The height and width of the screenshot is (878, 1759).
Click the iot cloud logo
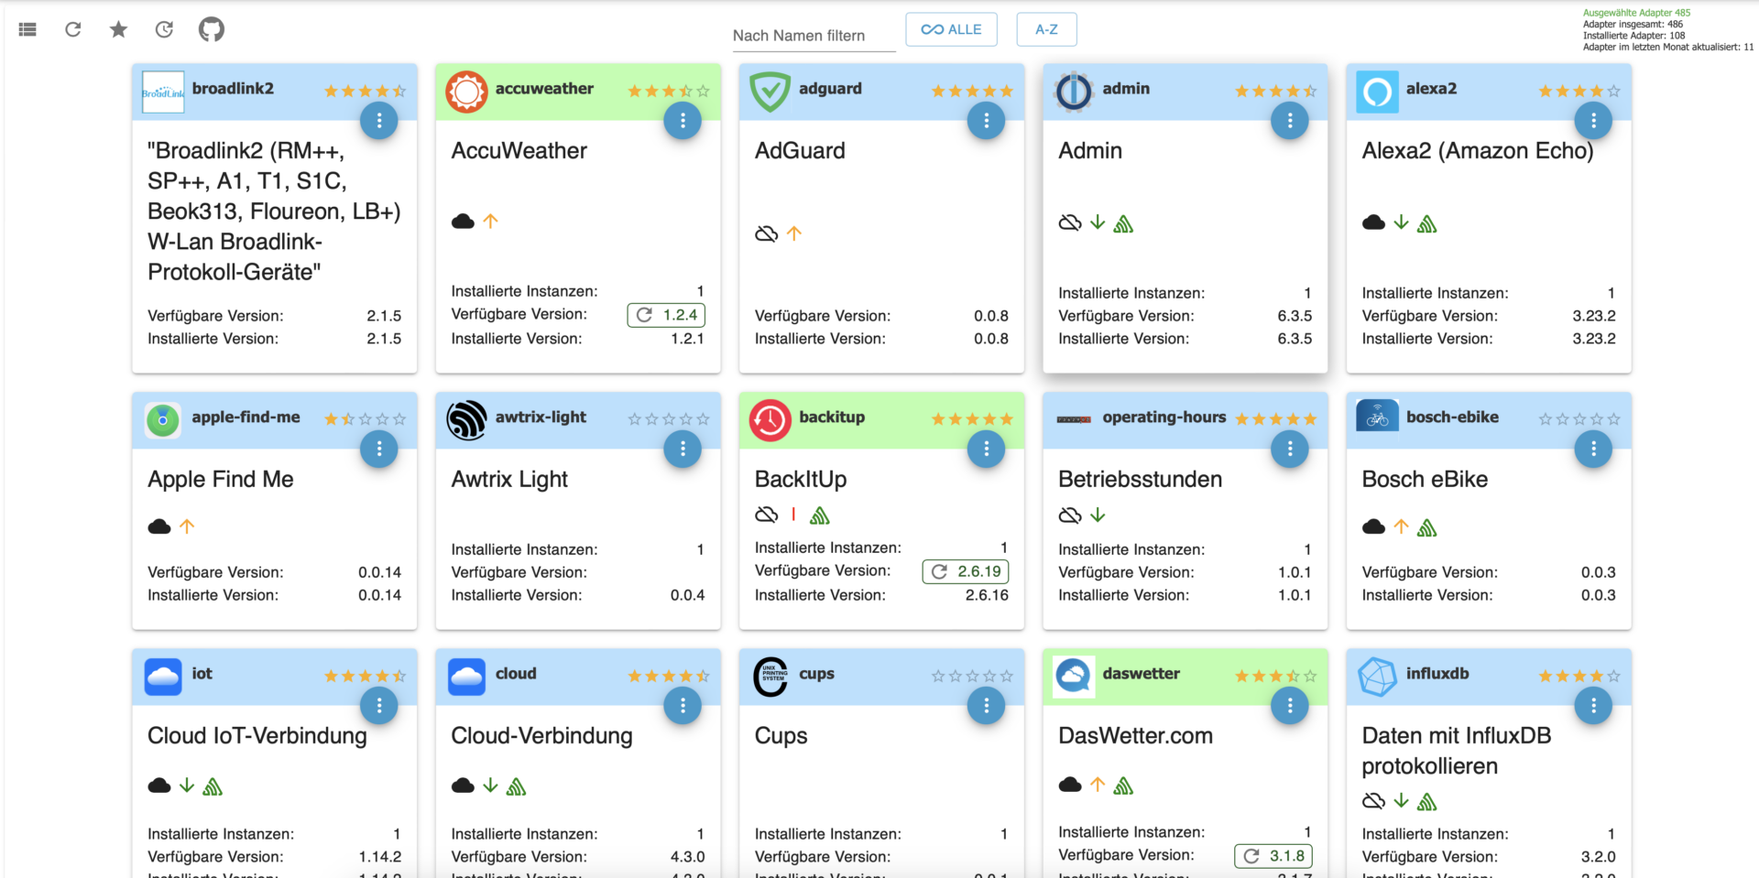(x=163, y=677)
